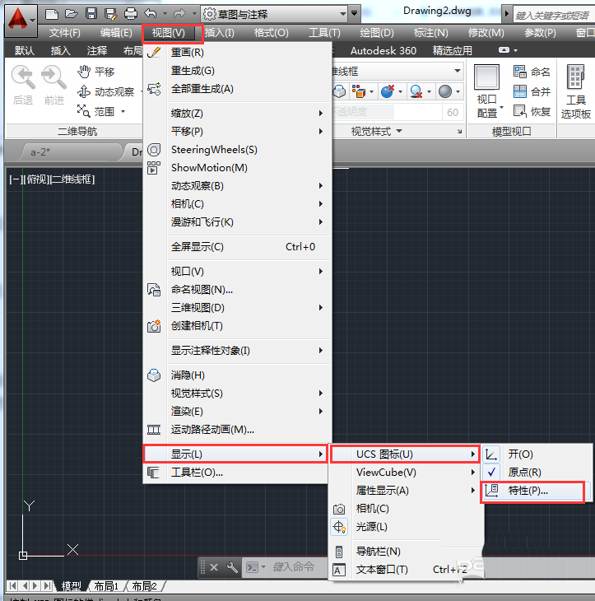
Task: Click the viewport label [俯视] control
Action: click(x=37, y=179)
